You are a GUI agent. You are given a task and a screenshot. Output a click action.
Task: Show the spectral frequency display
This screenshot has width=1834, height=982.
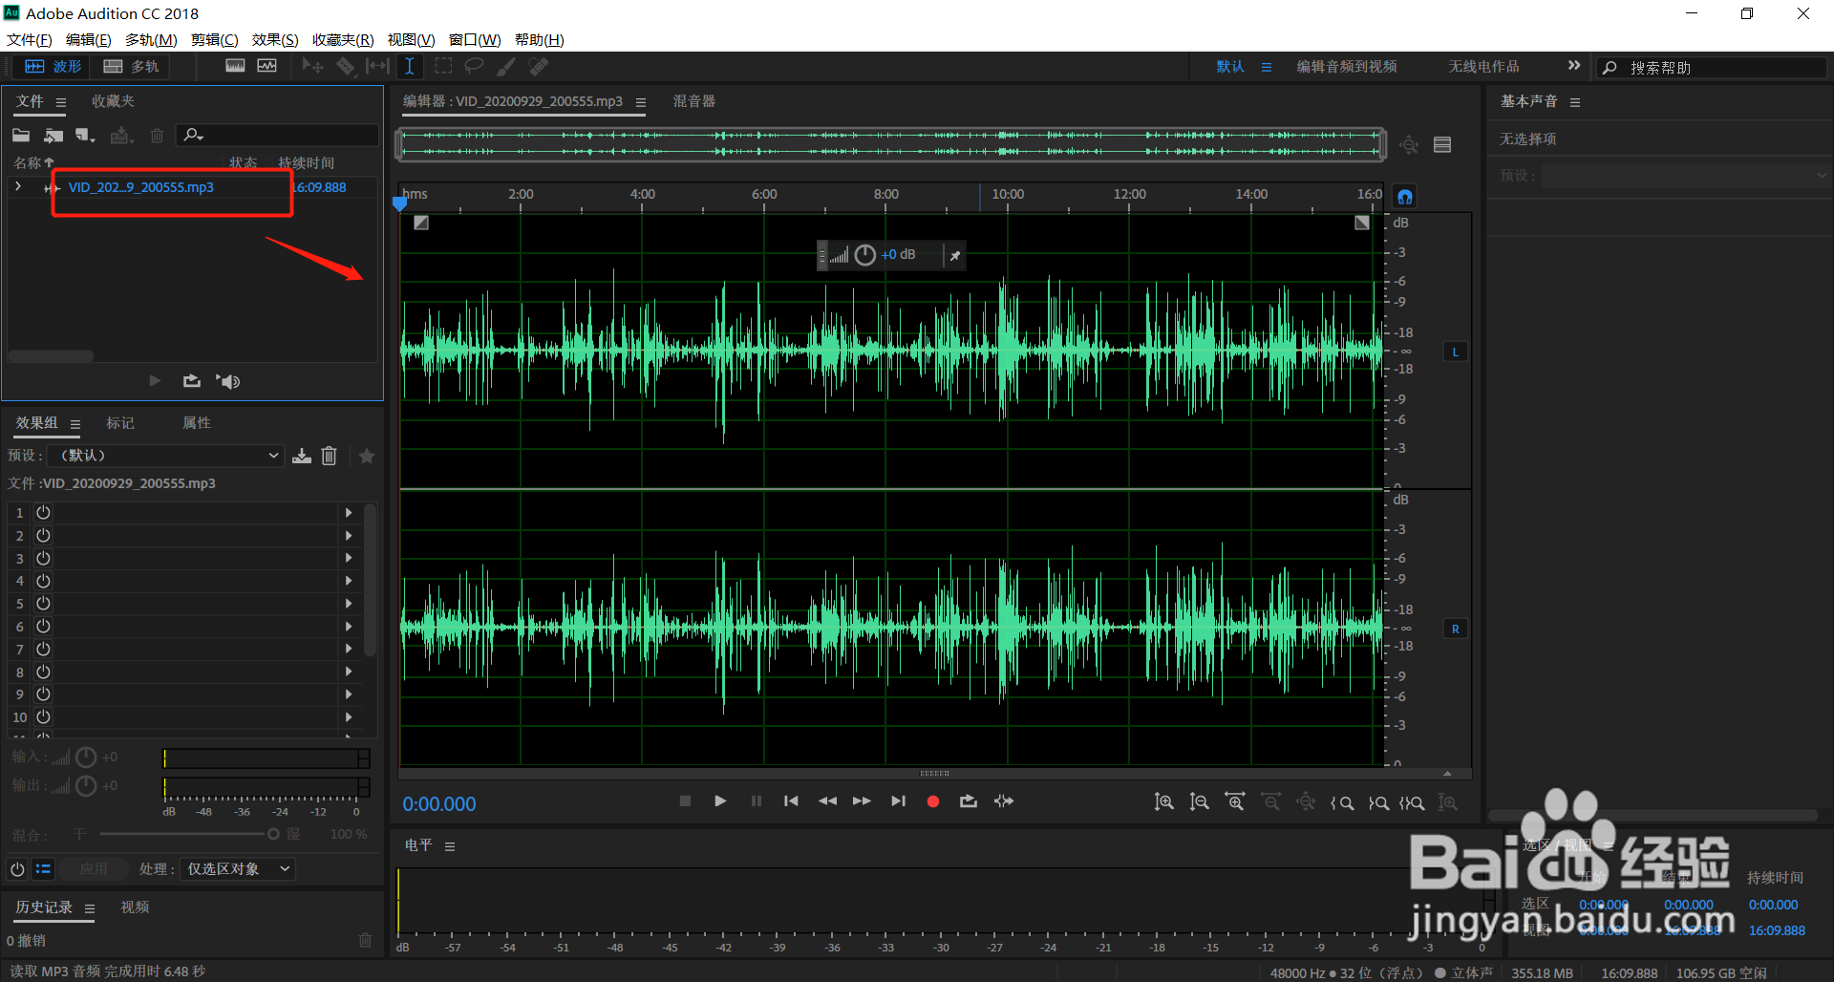pyautogui.click(x=235, y=66)
